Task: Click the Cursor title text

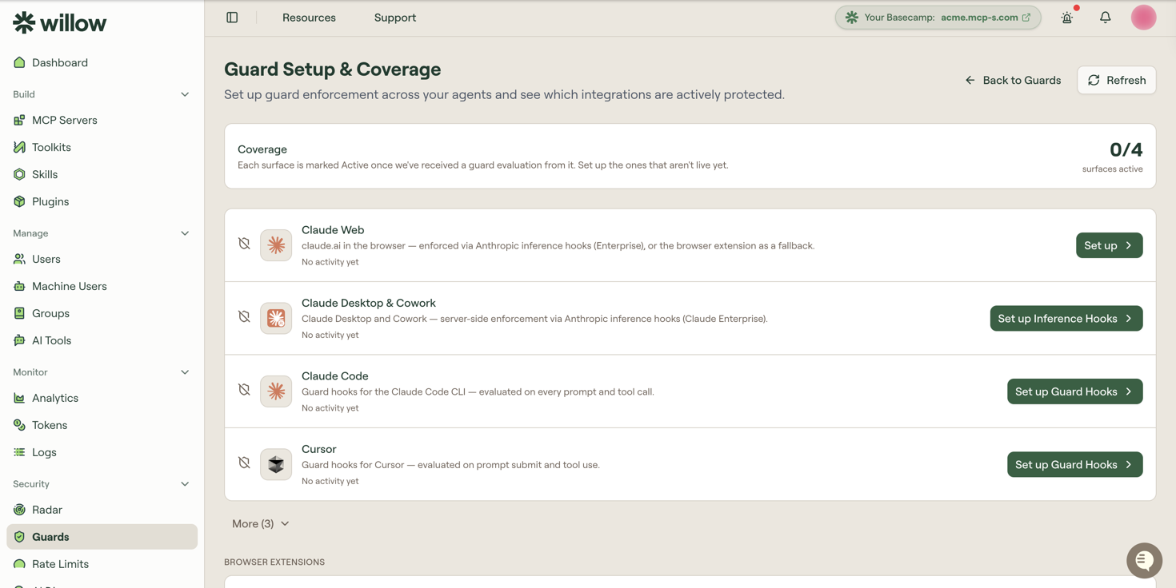Action: (x=319, y=449)
